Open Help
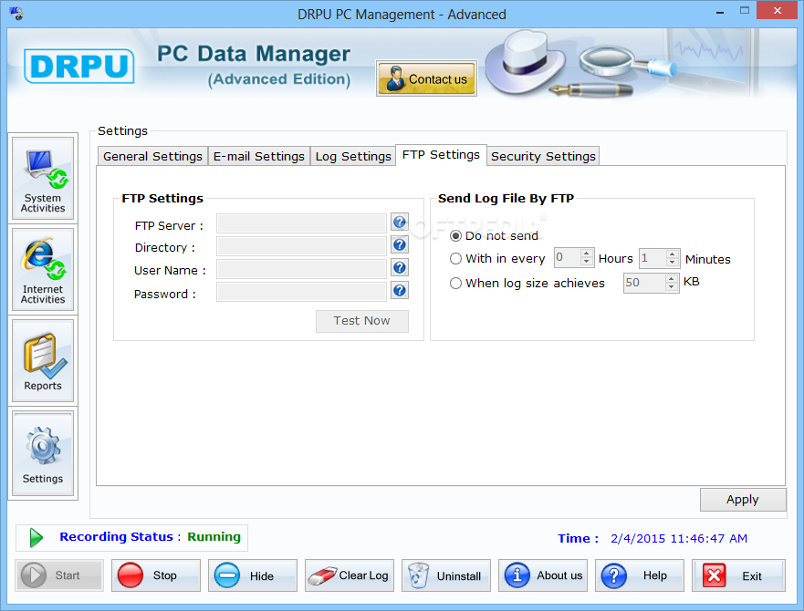Viewport: 804px width, 611px height. tap(640, 575)
